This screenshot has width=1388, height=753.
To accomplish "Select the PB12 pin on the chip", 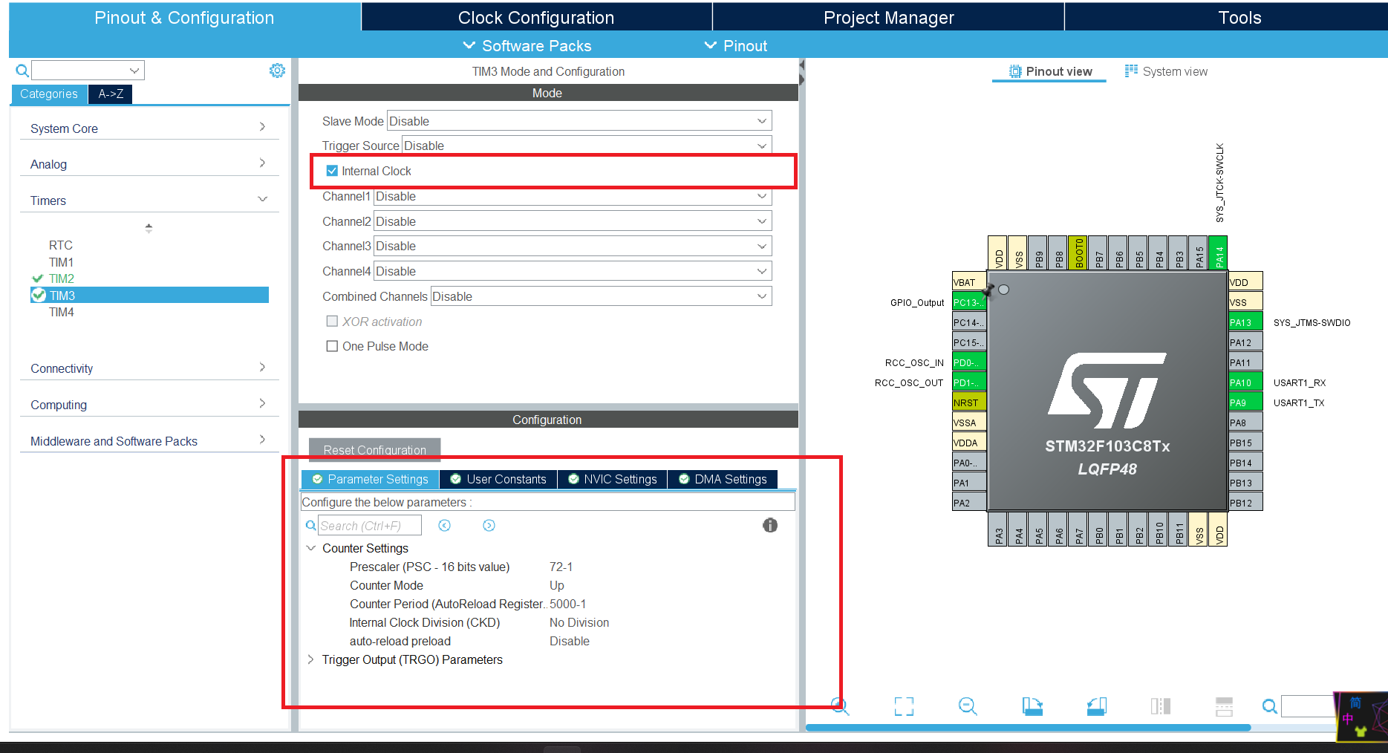I will (1245, 503).
